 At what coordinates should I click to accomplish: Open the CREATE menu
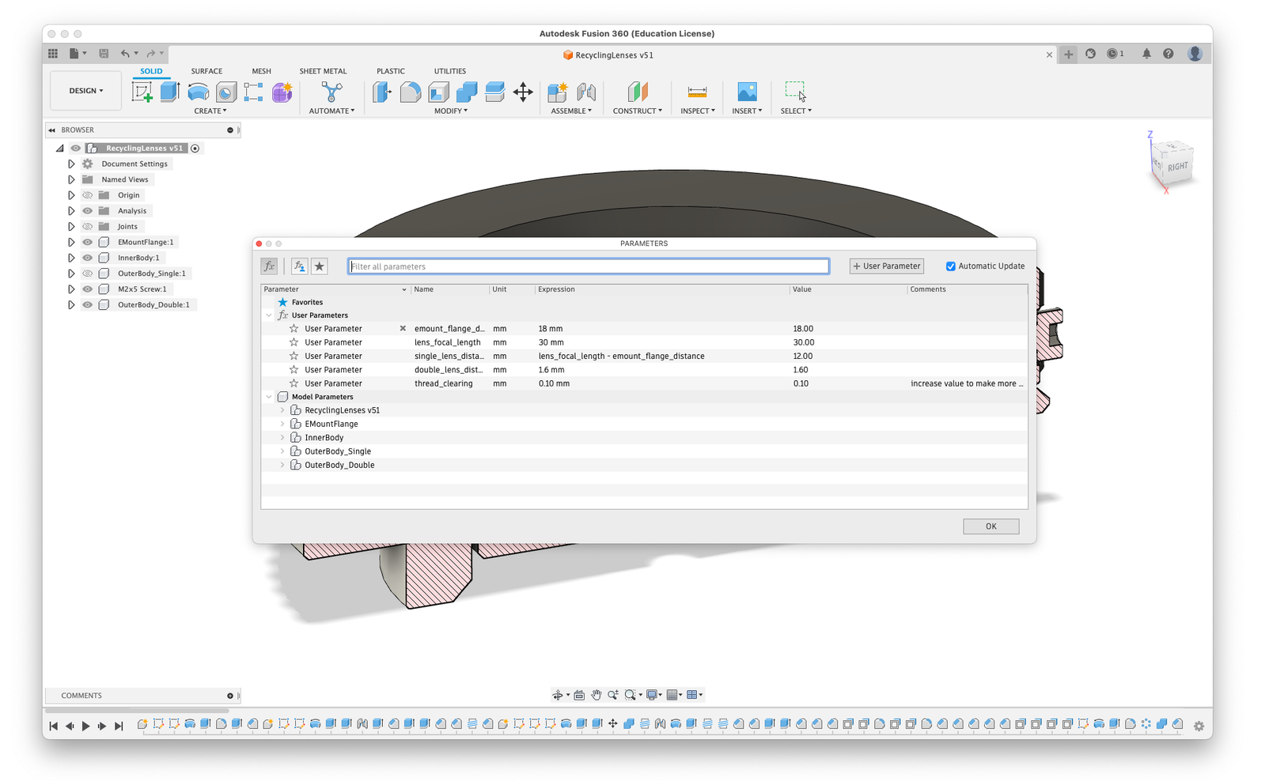210,111
